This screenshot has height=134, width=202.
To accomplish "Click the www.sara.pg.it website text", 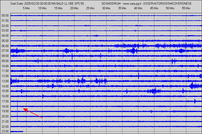I will pos(132,4).
